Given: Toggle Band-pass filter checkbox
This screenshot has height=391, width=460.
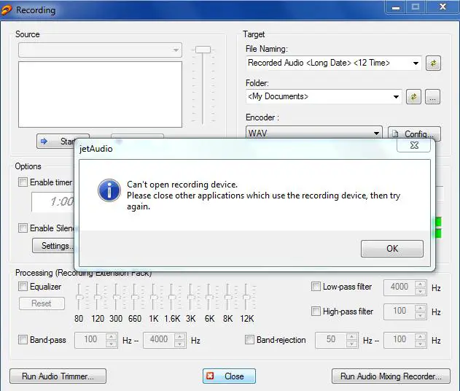Looking at the screenshot, I should pos(23,340).
